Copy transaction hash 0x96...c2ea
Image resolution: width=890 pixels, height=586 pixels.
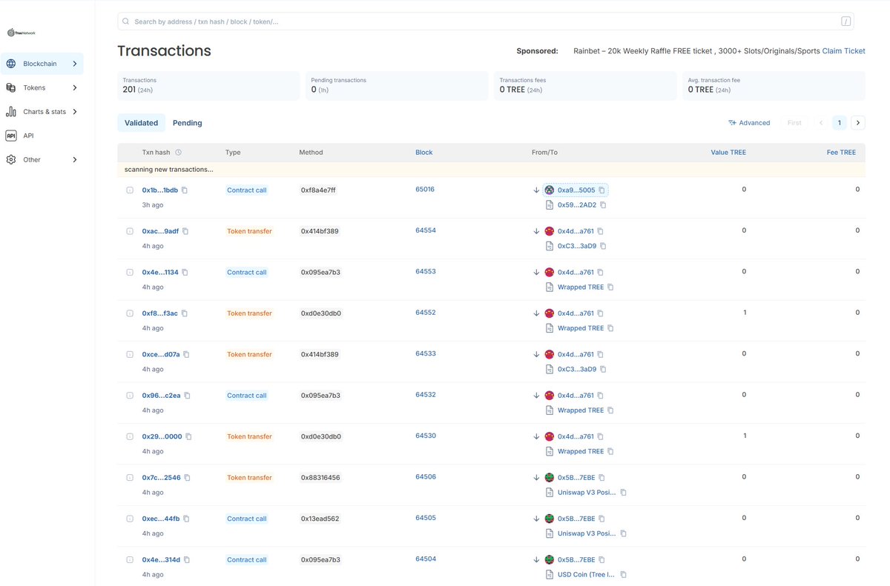(187, 396)
